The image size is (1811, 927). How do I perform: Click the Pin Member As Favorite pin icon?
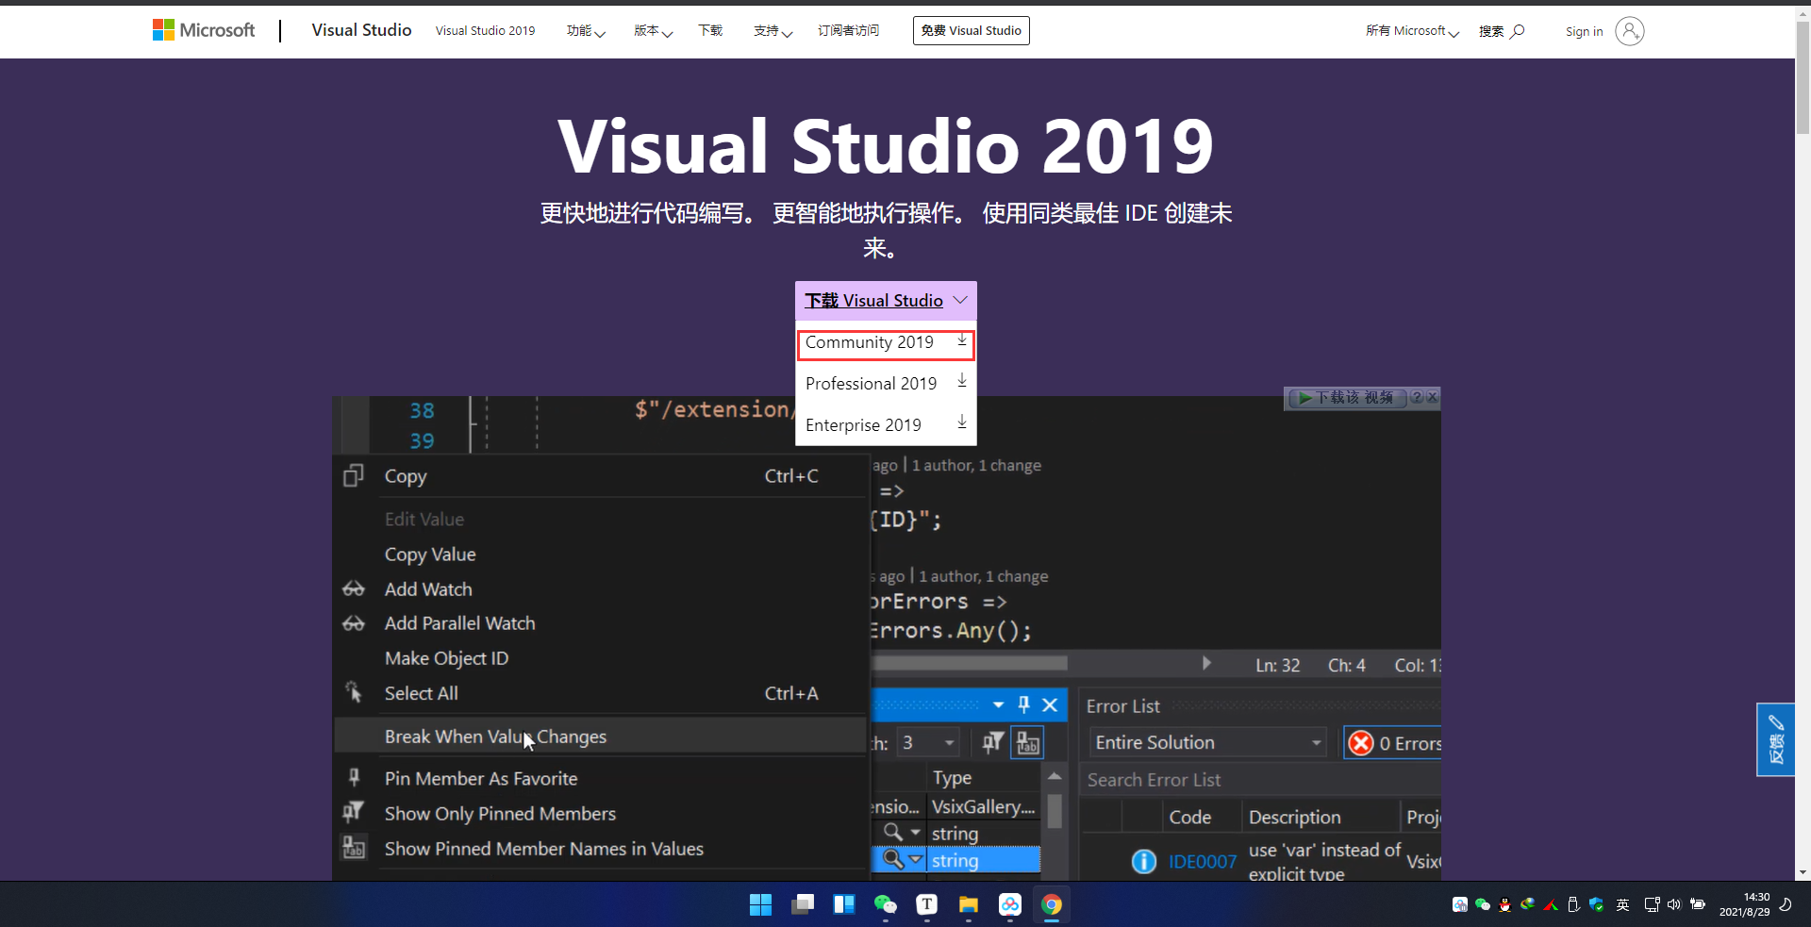[x=354, y=777]
